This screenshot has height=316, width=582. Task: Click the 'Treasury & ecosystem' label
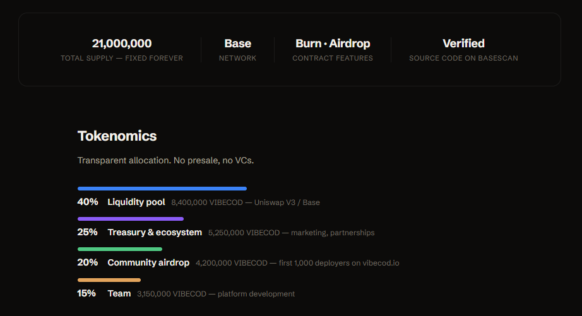point(155,233)
